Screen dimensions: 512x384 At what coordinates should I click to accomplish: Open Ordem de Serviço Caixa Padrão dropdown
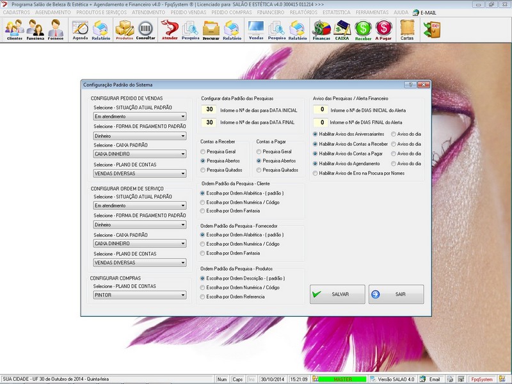(x=140, y=243)
